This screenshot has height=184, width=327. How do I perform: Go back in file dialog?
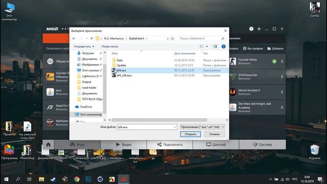[74, 39]
